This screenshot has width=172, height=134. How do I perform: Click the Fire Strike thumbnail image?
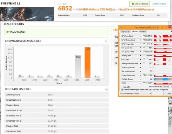point(27,14)
